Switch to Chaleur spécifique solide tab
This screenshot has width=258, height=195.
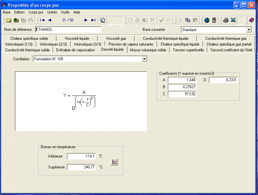point(29,38)
